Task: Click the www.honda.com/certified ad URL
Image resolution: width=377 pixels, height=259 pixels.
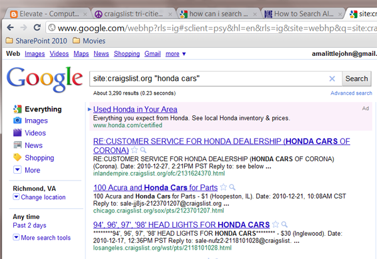Action: pos(128,125)
